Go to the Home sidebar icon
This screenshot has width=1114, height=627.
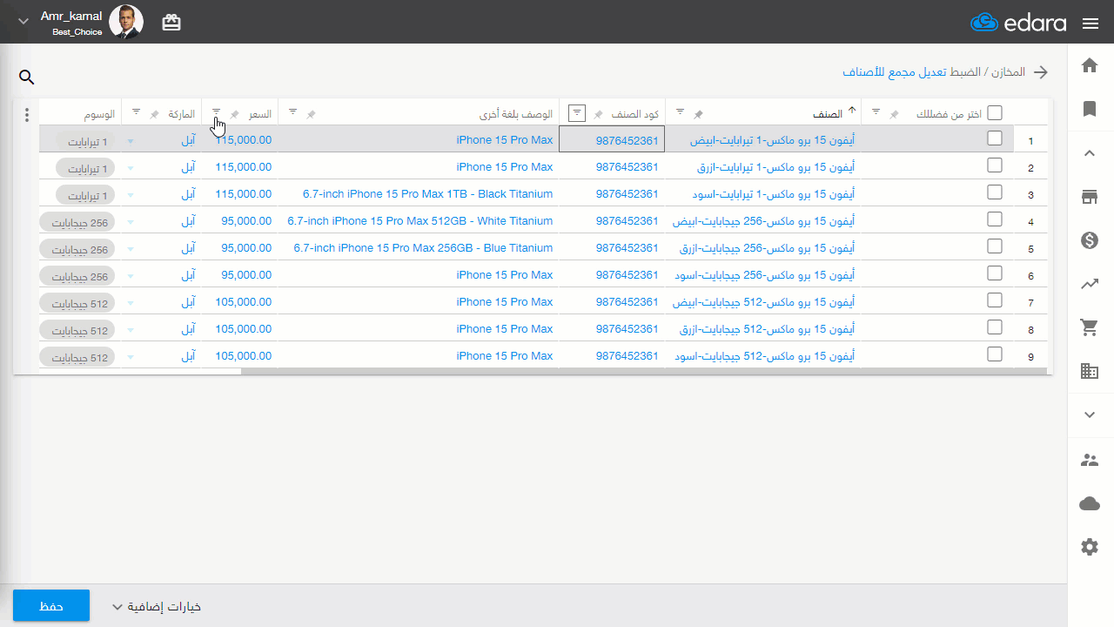[x=1089, y=65]
